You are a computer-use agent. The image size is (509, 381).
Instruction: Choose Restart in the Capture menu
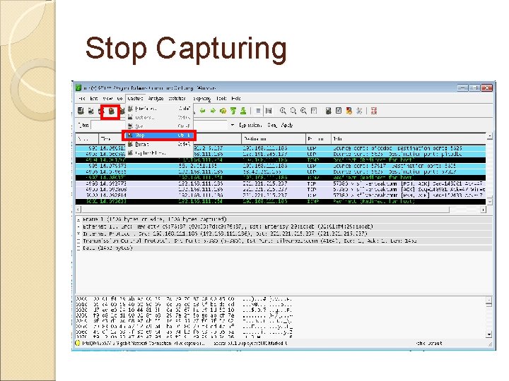(x=159, y=144)
